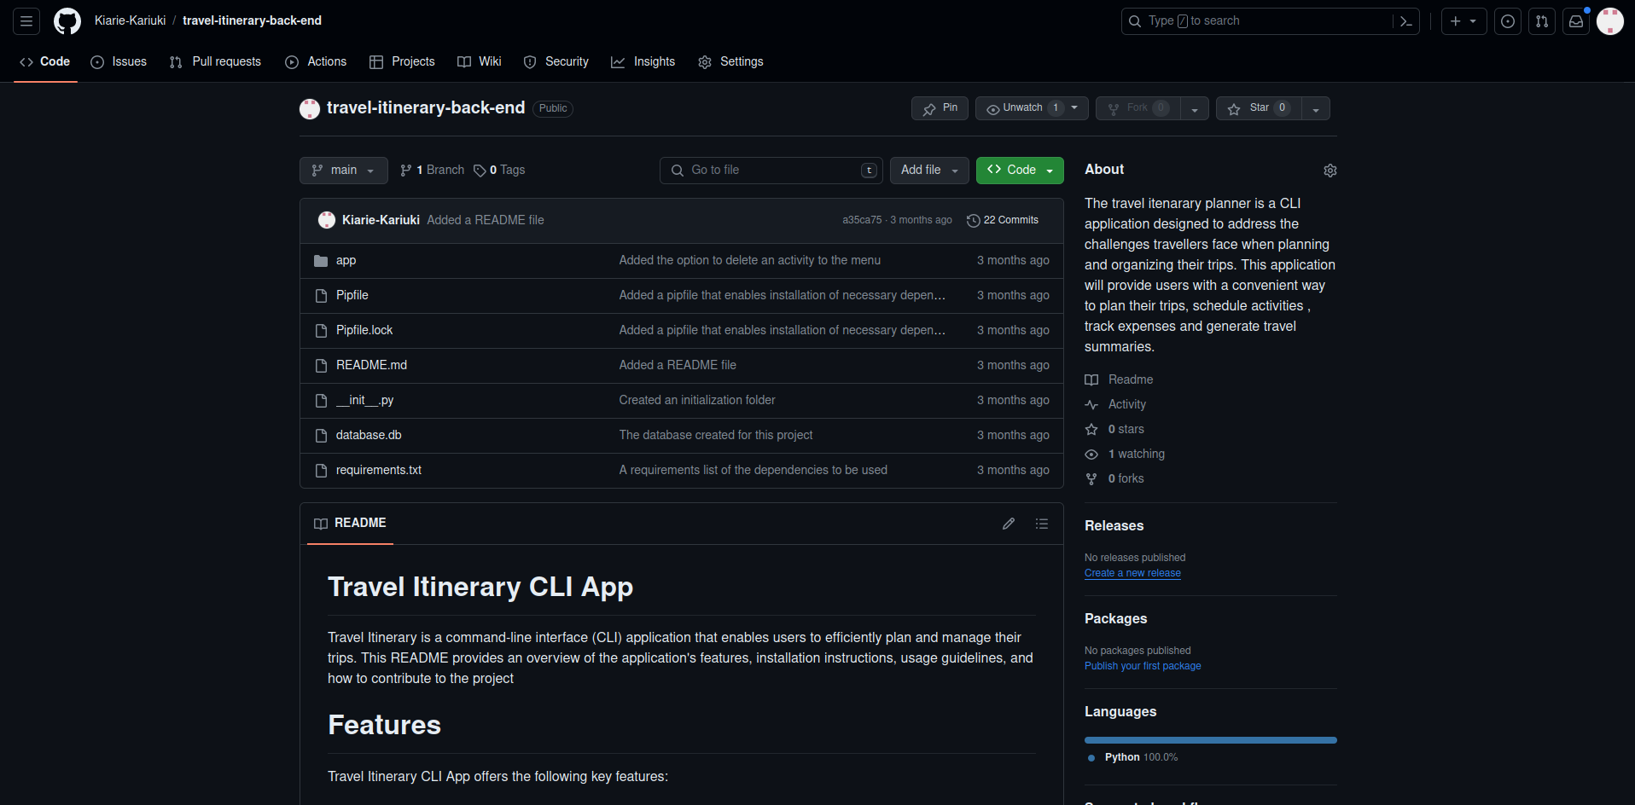Open the hamburger navigation menu
Screen dimensions: 1635x805
click(x=26, y=21)
